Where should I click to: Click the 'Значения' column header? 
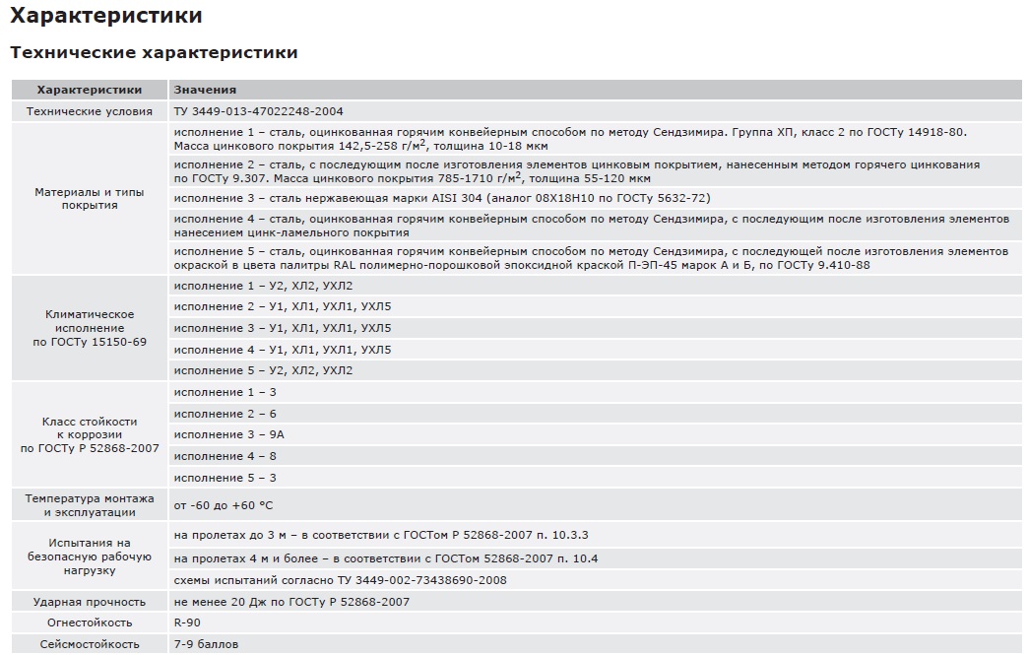click(x=205, y=90)
